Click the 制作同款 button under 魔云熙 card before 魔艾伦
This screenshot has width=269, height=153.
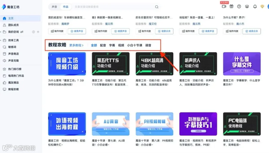click(101, 31)
